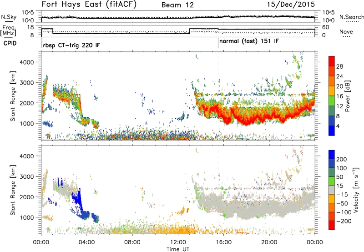
Task: Click the CPID change marker before "normal (fast)"
Action: (218, 43)
